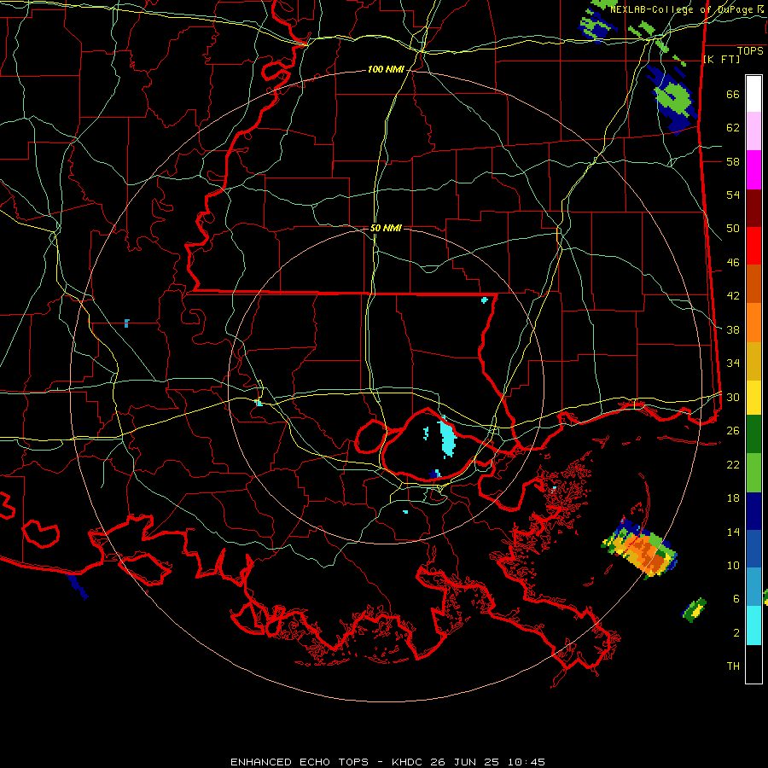Screen dimensions: 768x768
Task: Click the "TOPS" legend title
Action: pos(750,51)
